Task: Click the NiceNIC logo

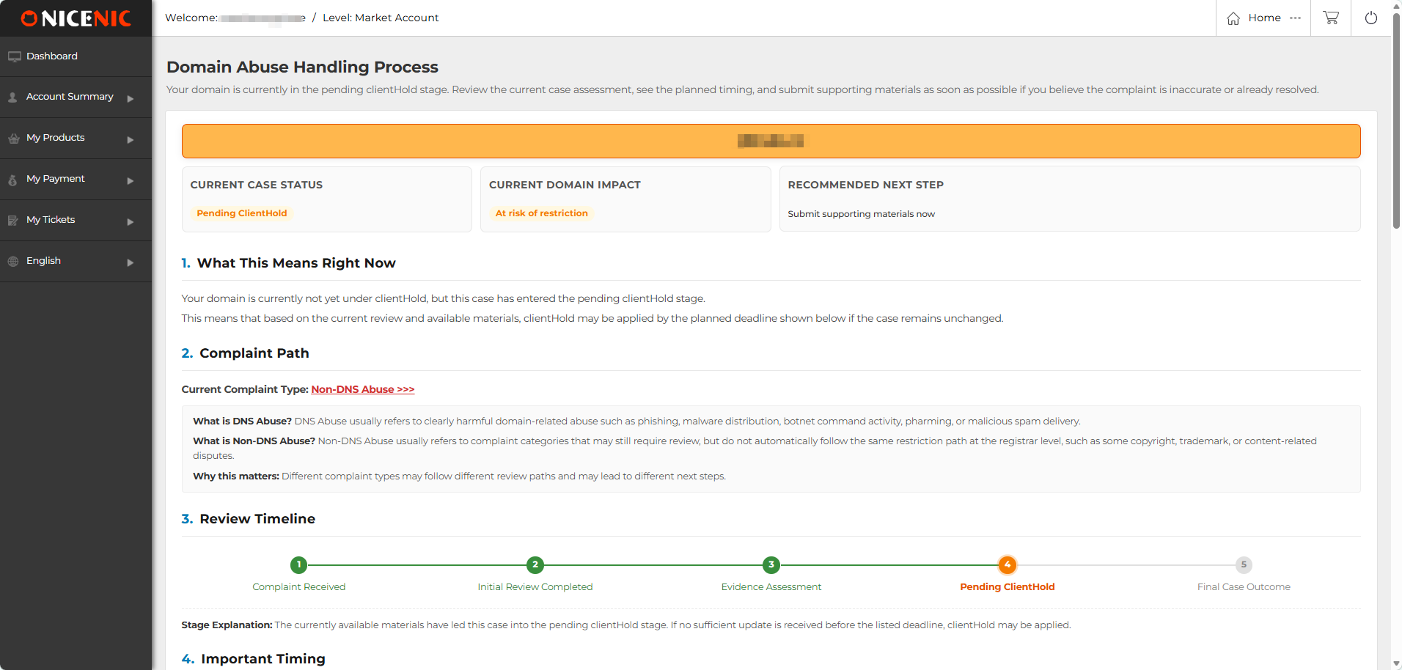Action: pyautogui.click(x=76, y=18)
